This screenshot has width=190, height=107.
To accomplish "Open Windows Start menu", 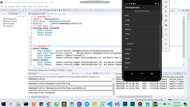I will [x=4, y=104].
